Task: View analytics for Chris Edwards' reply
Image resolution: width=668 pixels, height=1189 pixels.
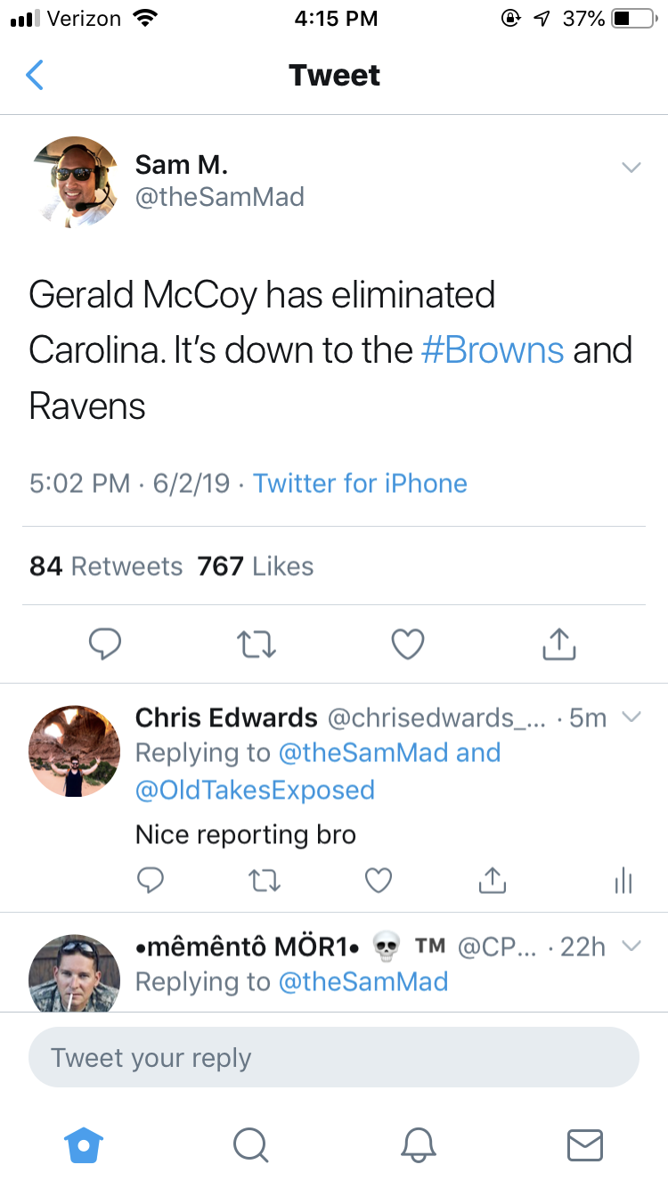Action: click(623, 881)
